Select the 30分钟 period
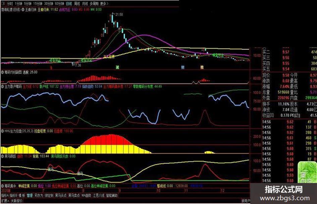The image size is (317, 204). click(x=49, y=4)
